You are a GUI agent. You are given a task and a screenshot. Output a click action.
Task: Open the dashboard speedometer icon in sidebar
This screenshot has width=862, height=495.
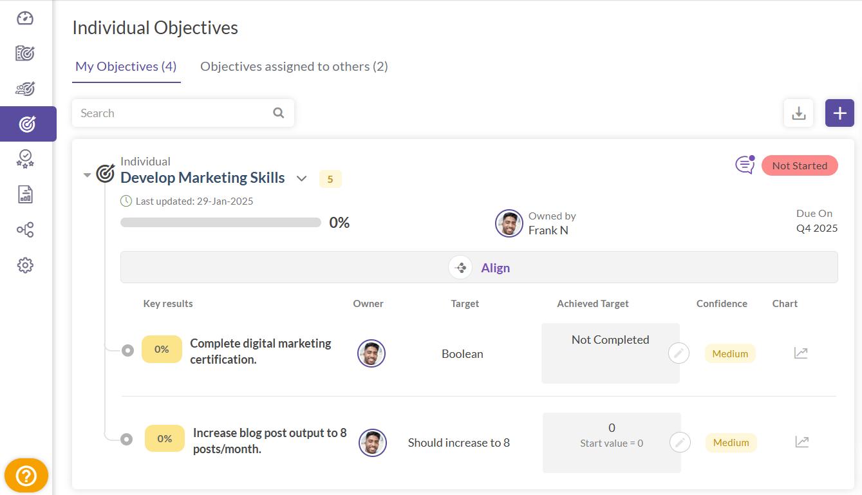(x=25, y=18)
